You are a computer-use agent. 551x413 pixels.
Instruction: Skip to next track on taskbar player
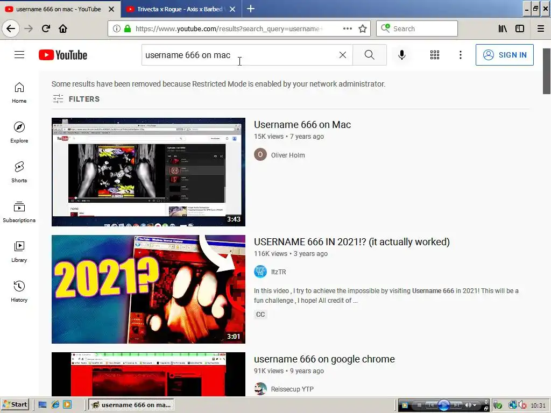pyautogui.click(x=456, y=405)
